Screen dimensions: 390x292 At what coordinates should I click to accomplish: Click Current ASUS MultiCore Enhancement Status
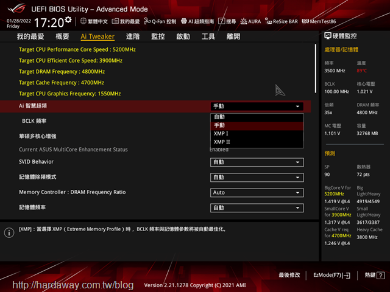[x=73, y=150]
